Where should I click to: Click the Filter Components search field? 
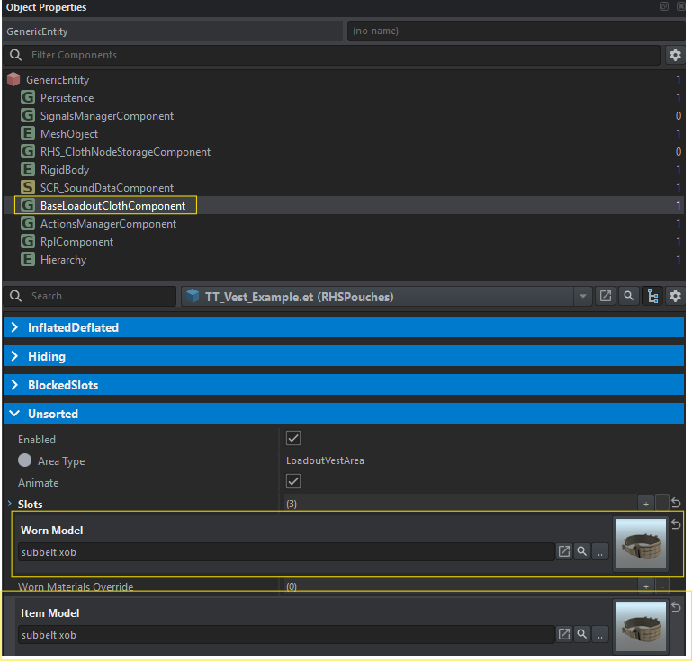(x=342, y=56)
